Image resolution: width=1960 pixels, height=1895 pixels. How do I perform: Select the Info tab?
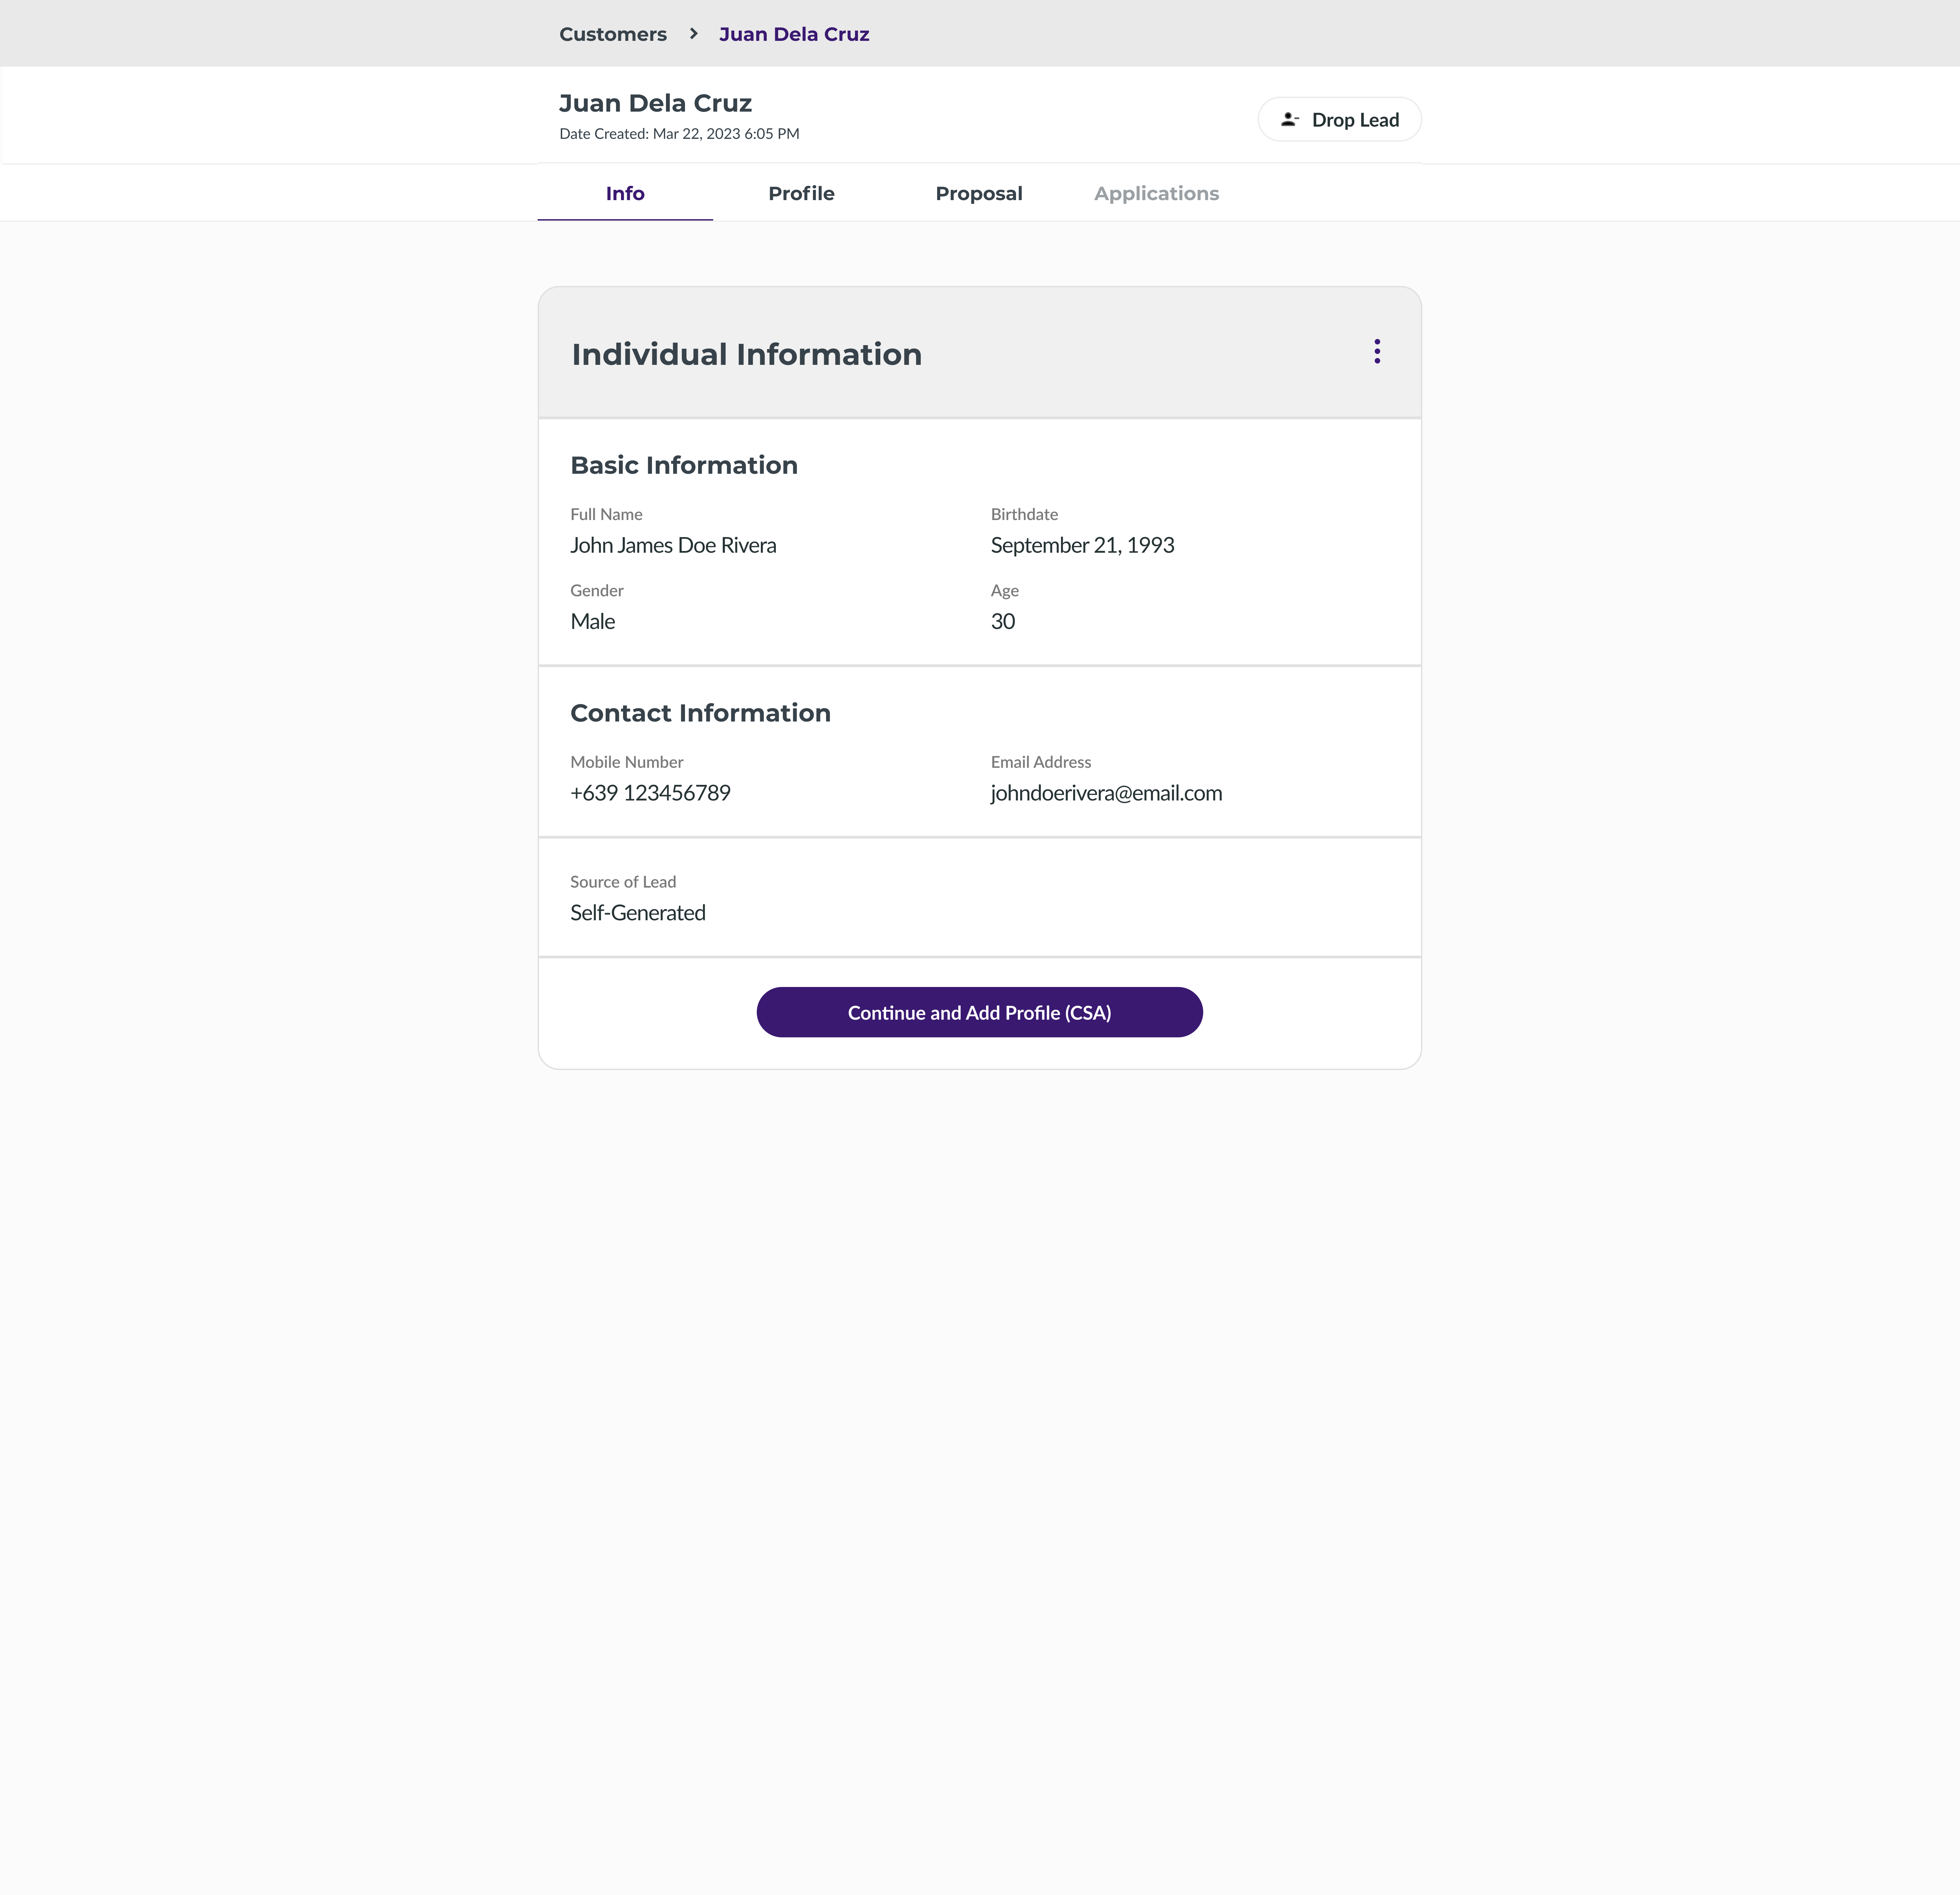pyautogui.click(x=625, y=193)
